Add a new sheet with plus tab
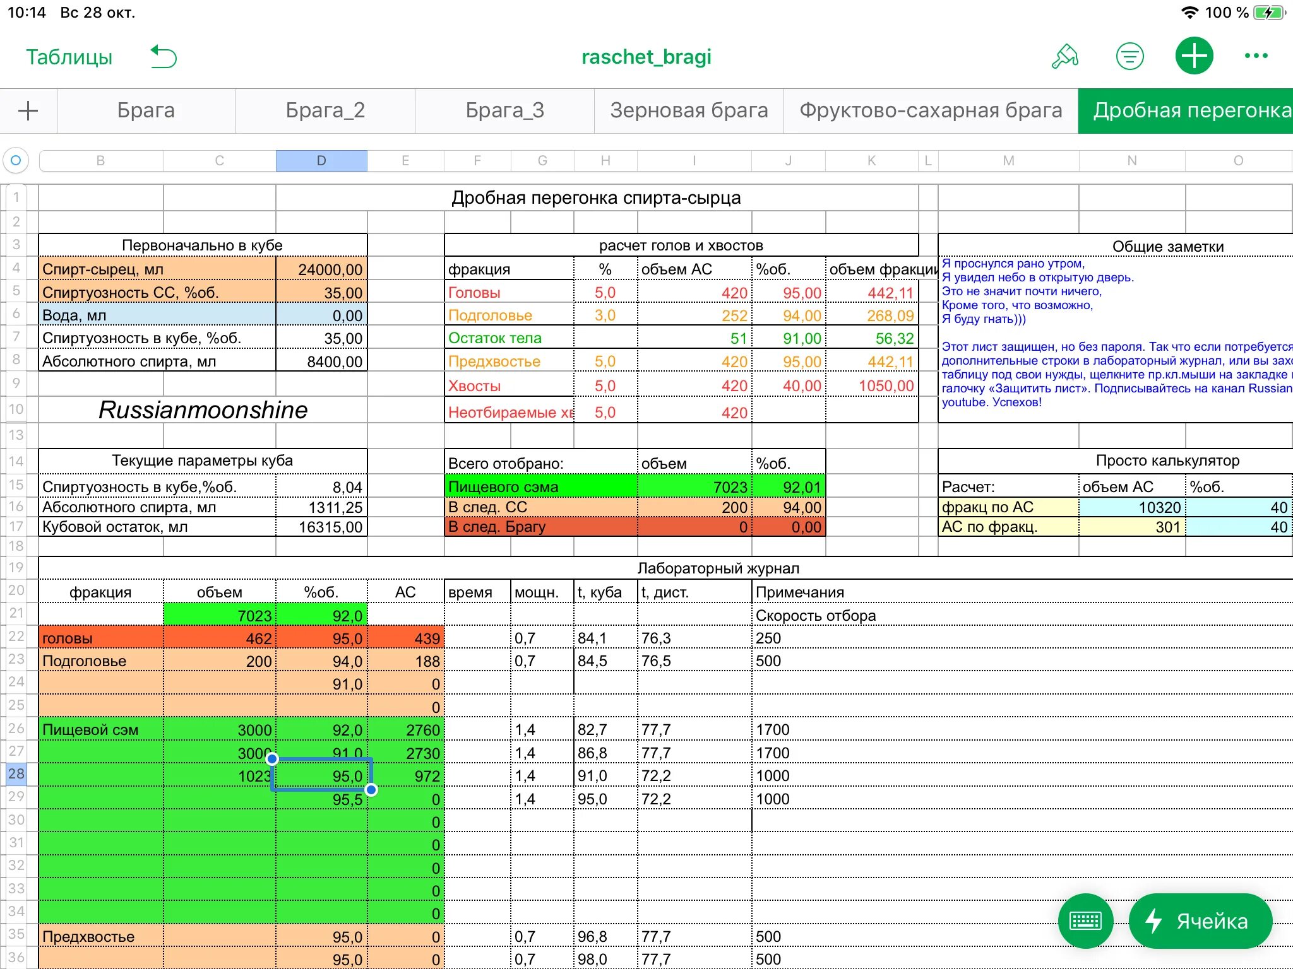 pos(28,110)
